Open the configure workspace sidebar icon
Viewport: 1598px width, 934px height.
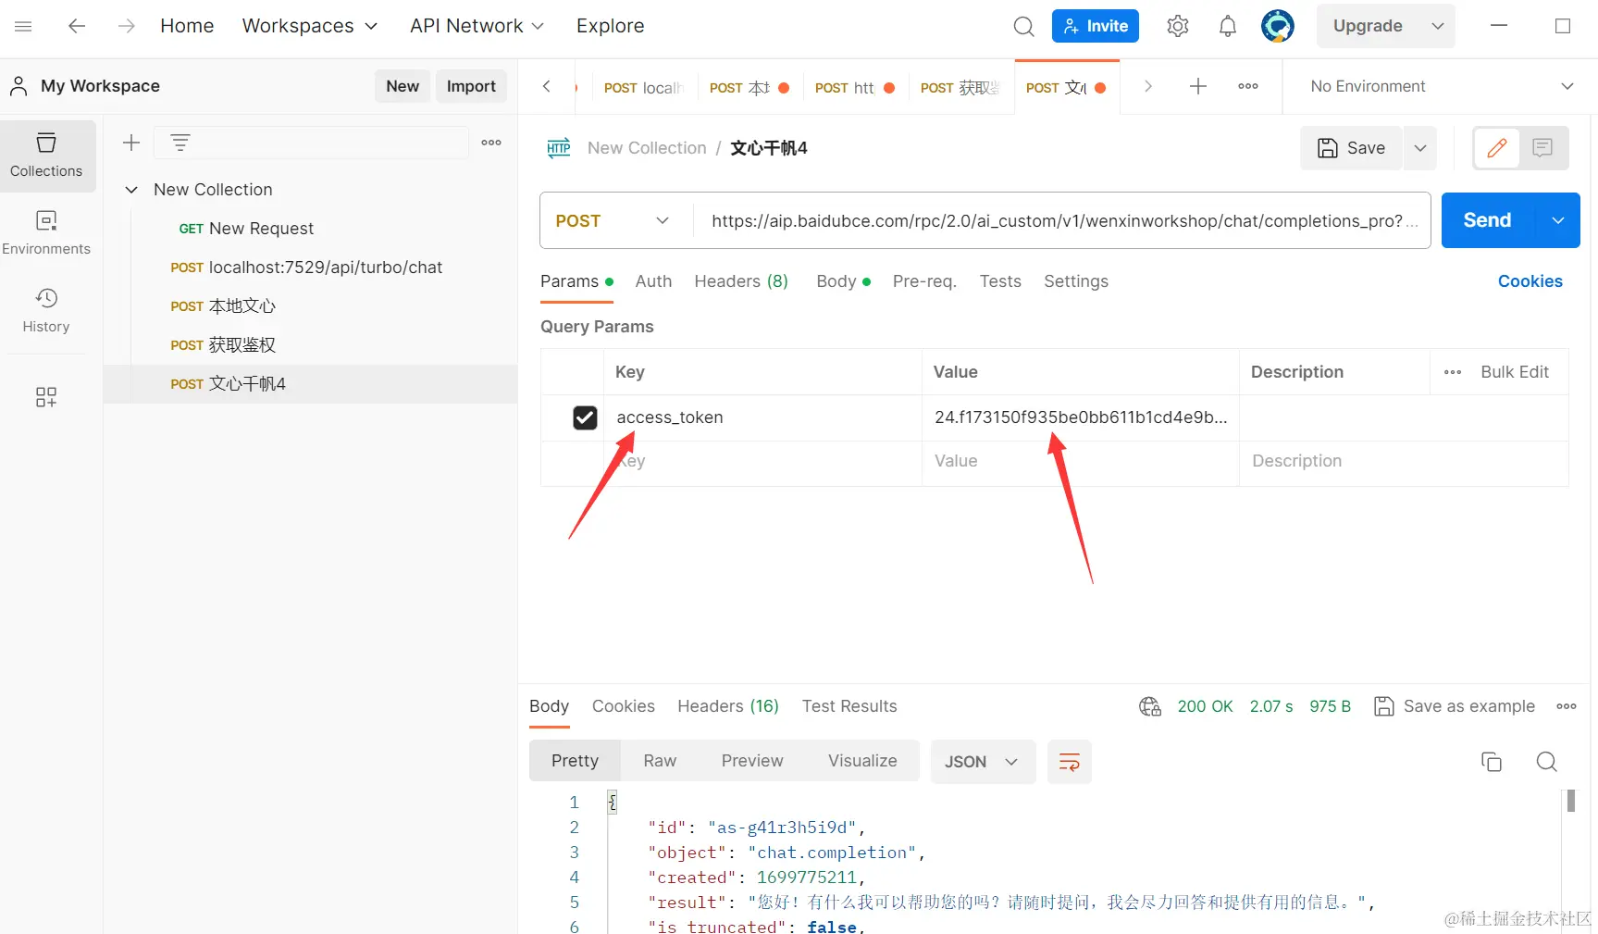click(x=46, y=397)
